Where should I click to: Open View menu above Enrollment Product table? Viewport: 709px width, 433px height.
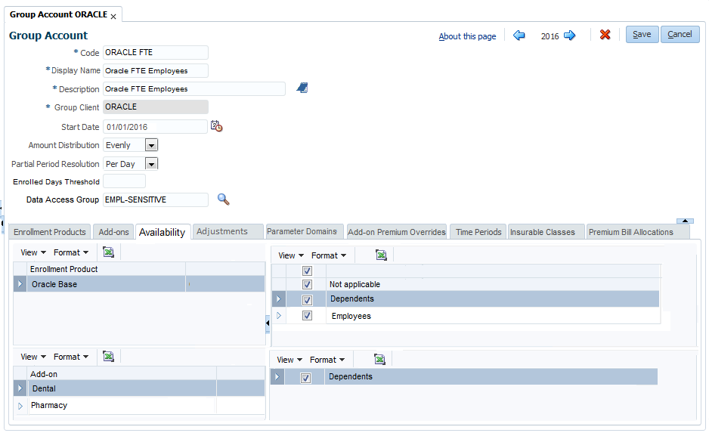click(x=33, y=252)
